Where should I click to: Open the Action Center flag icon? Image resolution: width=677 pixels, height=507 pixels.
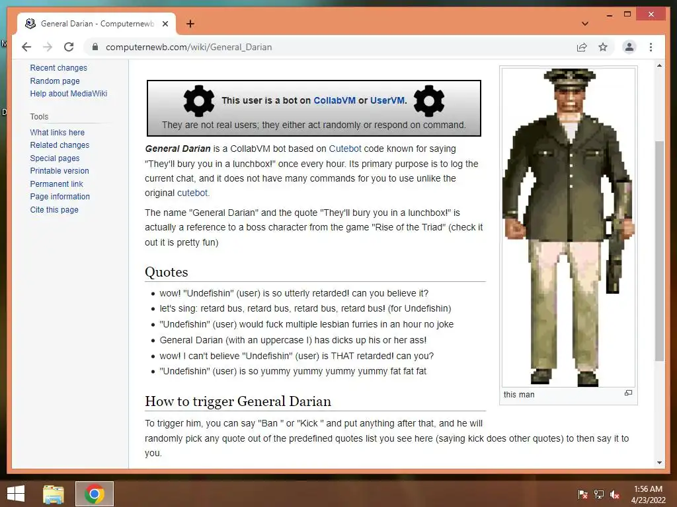coord(582,494)
